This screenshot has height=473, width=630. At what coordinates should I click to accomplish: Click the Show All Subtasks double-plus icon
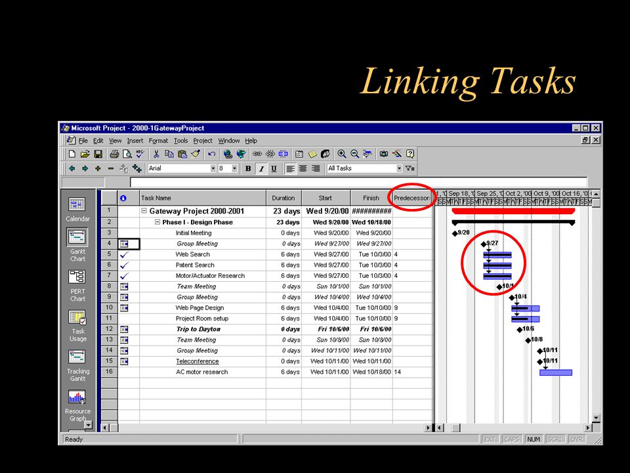tap(136, 169)
